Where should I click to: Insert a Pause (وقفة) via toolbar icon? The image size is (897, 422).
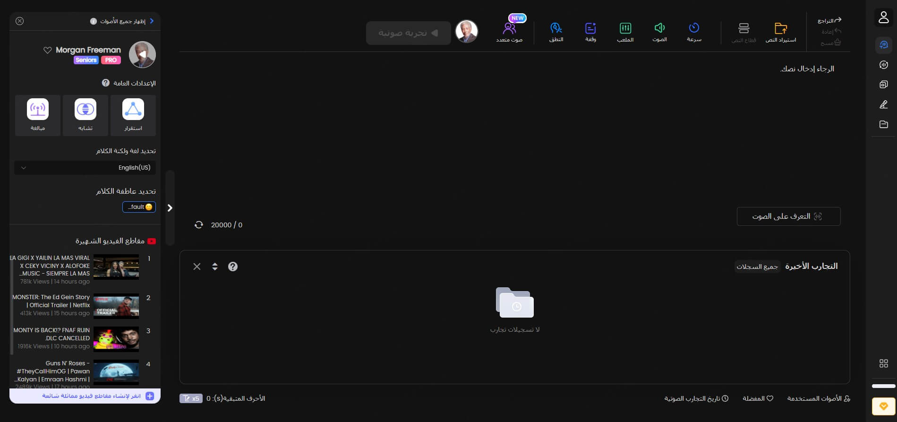590,28
